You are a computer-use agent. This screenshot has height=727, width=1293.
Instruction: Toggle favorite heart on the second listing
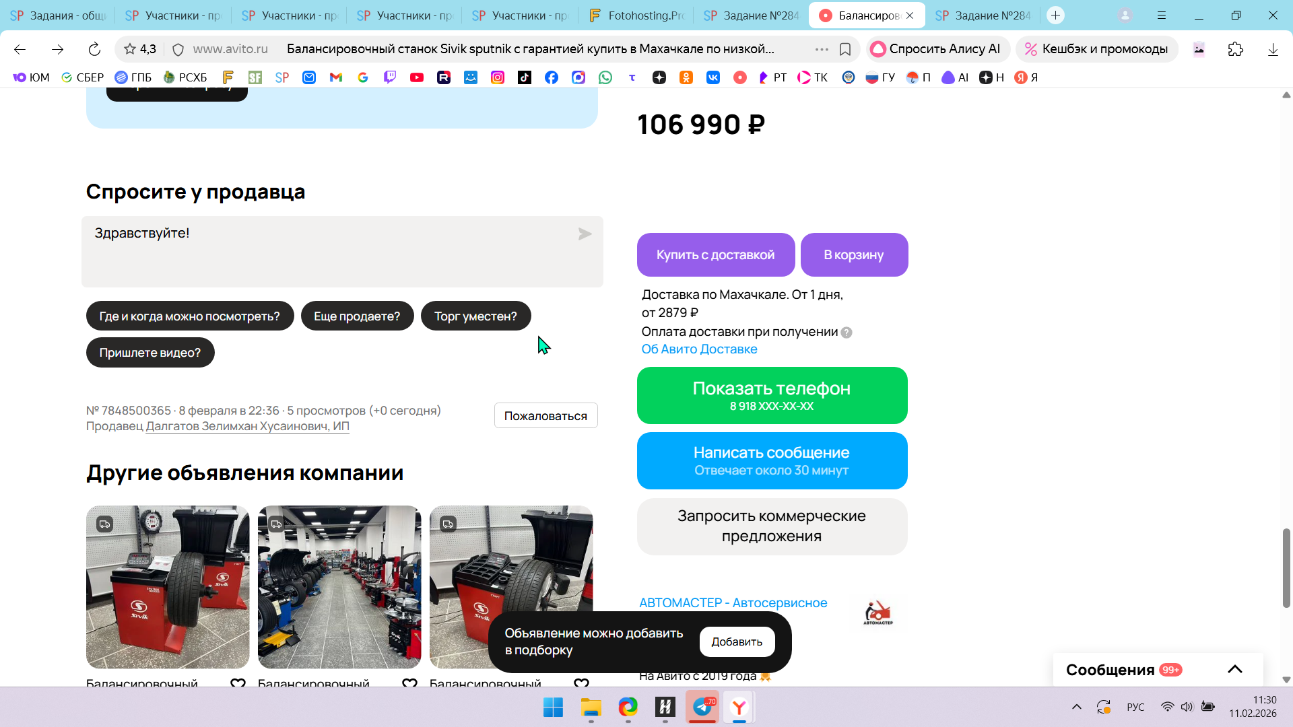pos(409,683)
